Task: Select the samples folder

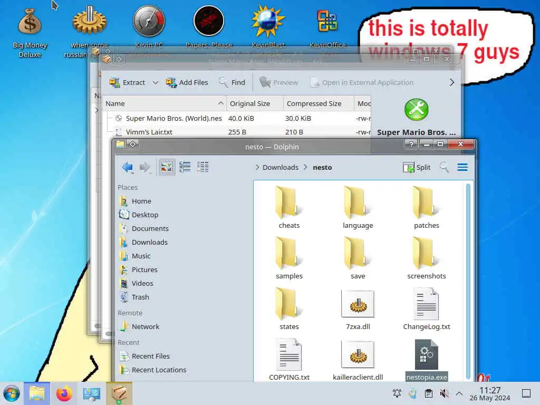Action: tap(289, 258)
